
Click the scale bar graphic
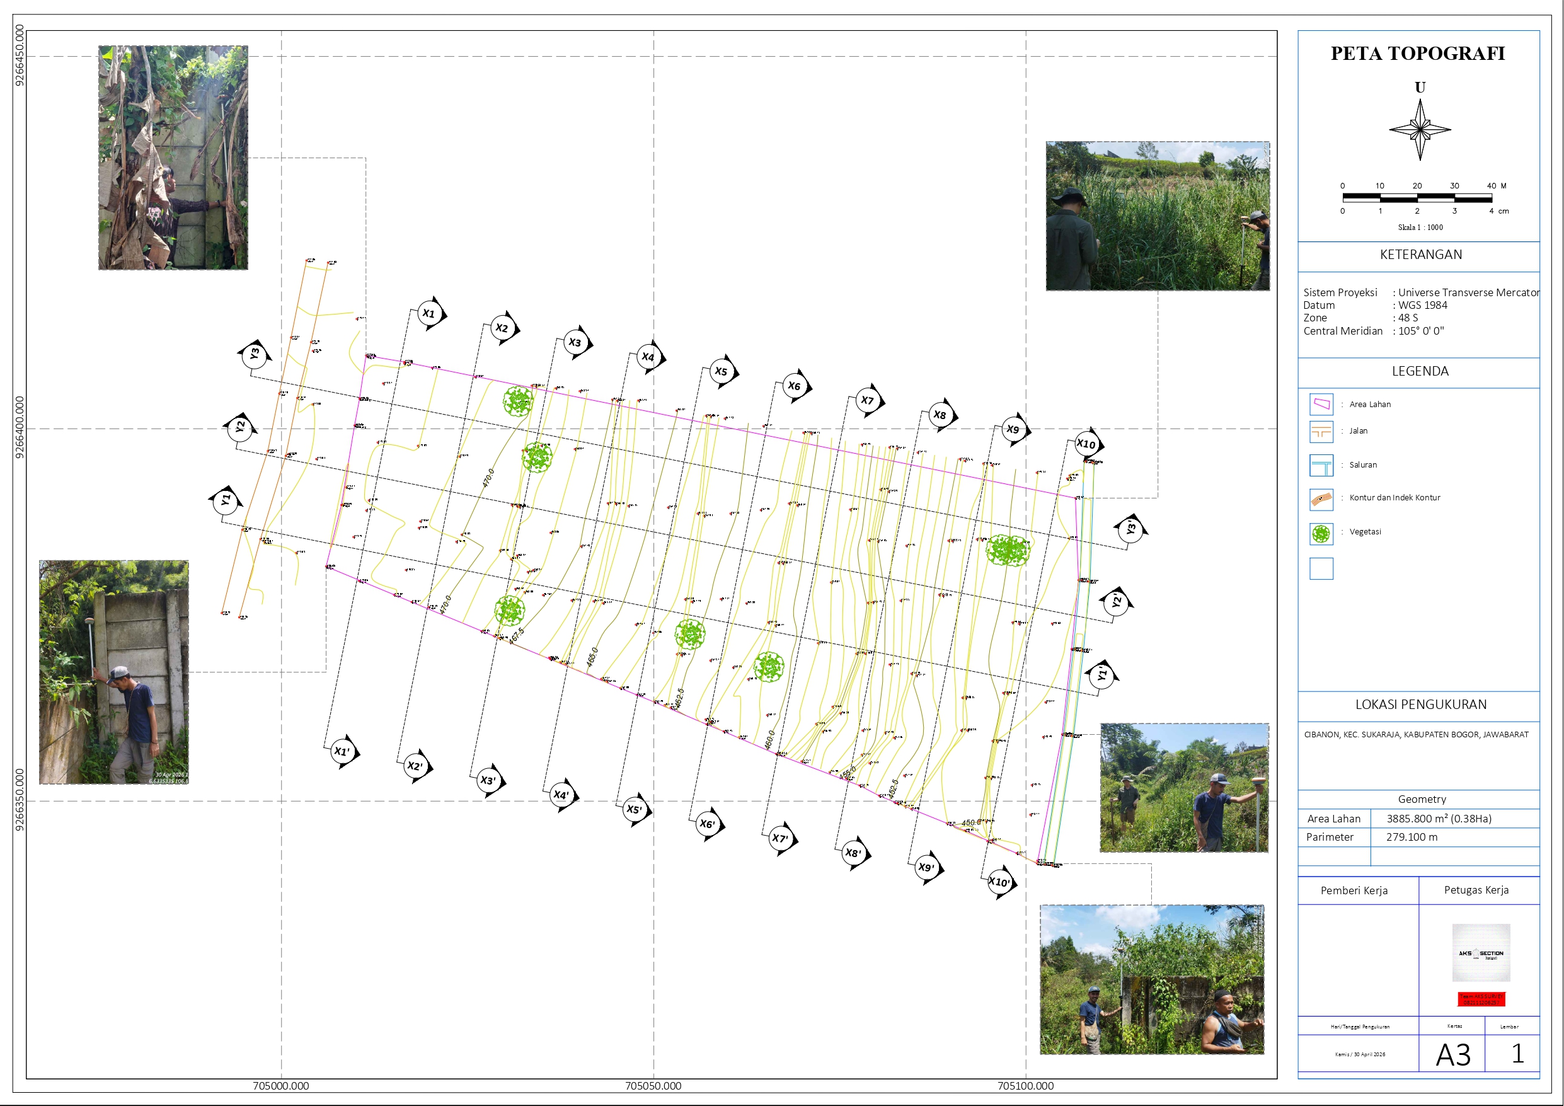point(1417,198)
